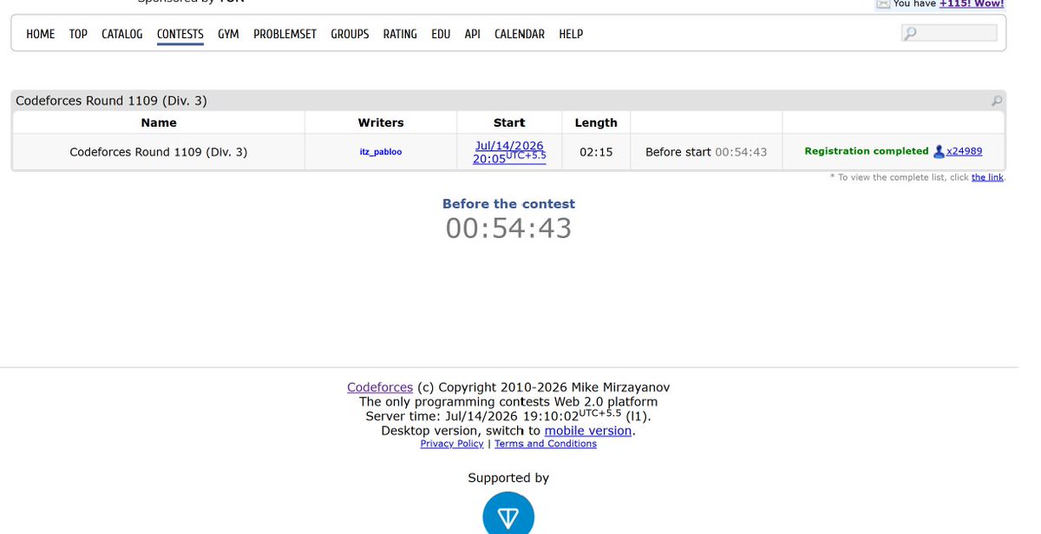Click the Writers column header
Viewport: 1041px width, 534px height.
(x=381, y=122)
